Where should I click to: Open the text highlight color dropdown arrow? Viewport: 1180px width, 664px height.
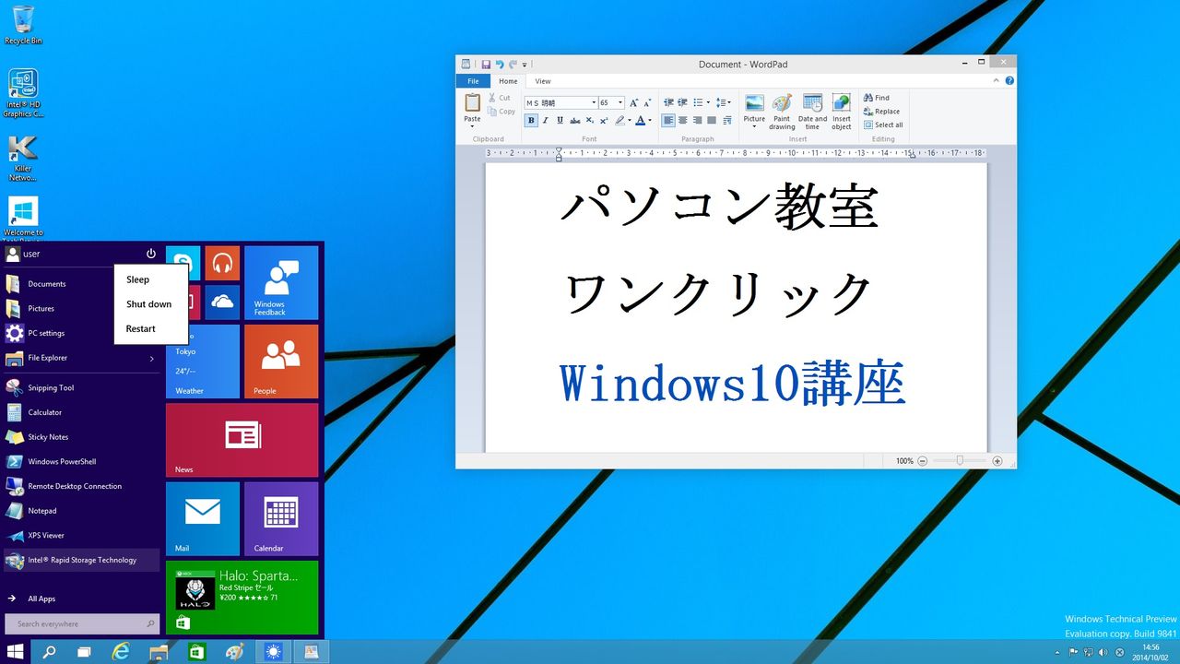click(x=629, y=121)
